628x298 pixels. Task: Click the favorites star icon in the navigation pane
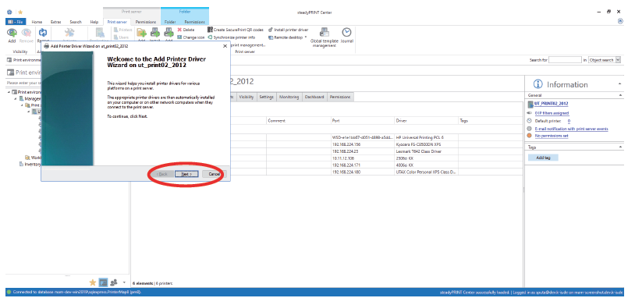tap(93, 282)
